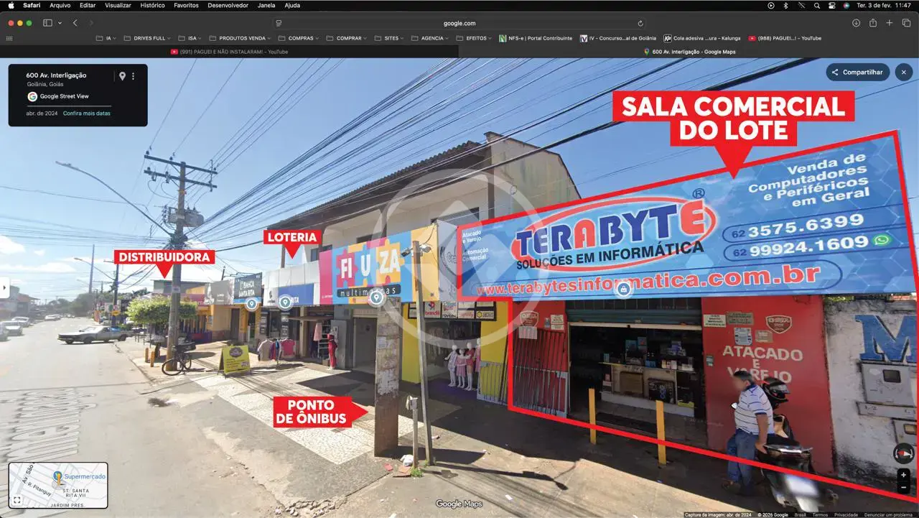Click the play-circle menu bar icon
The height and width of the screenshot is (518, 919).
point(770,5)
